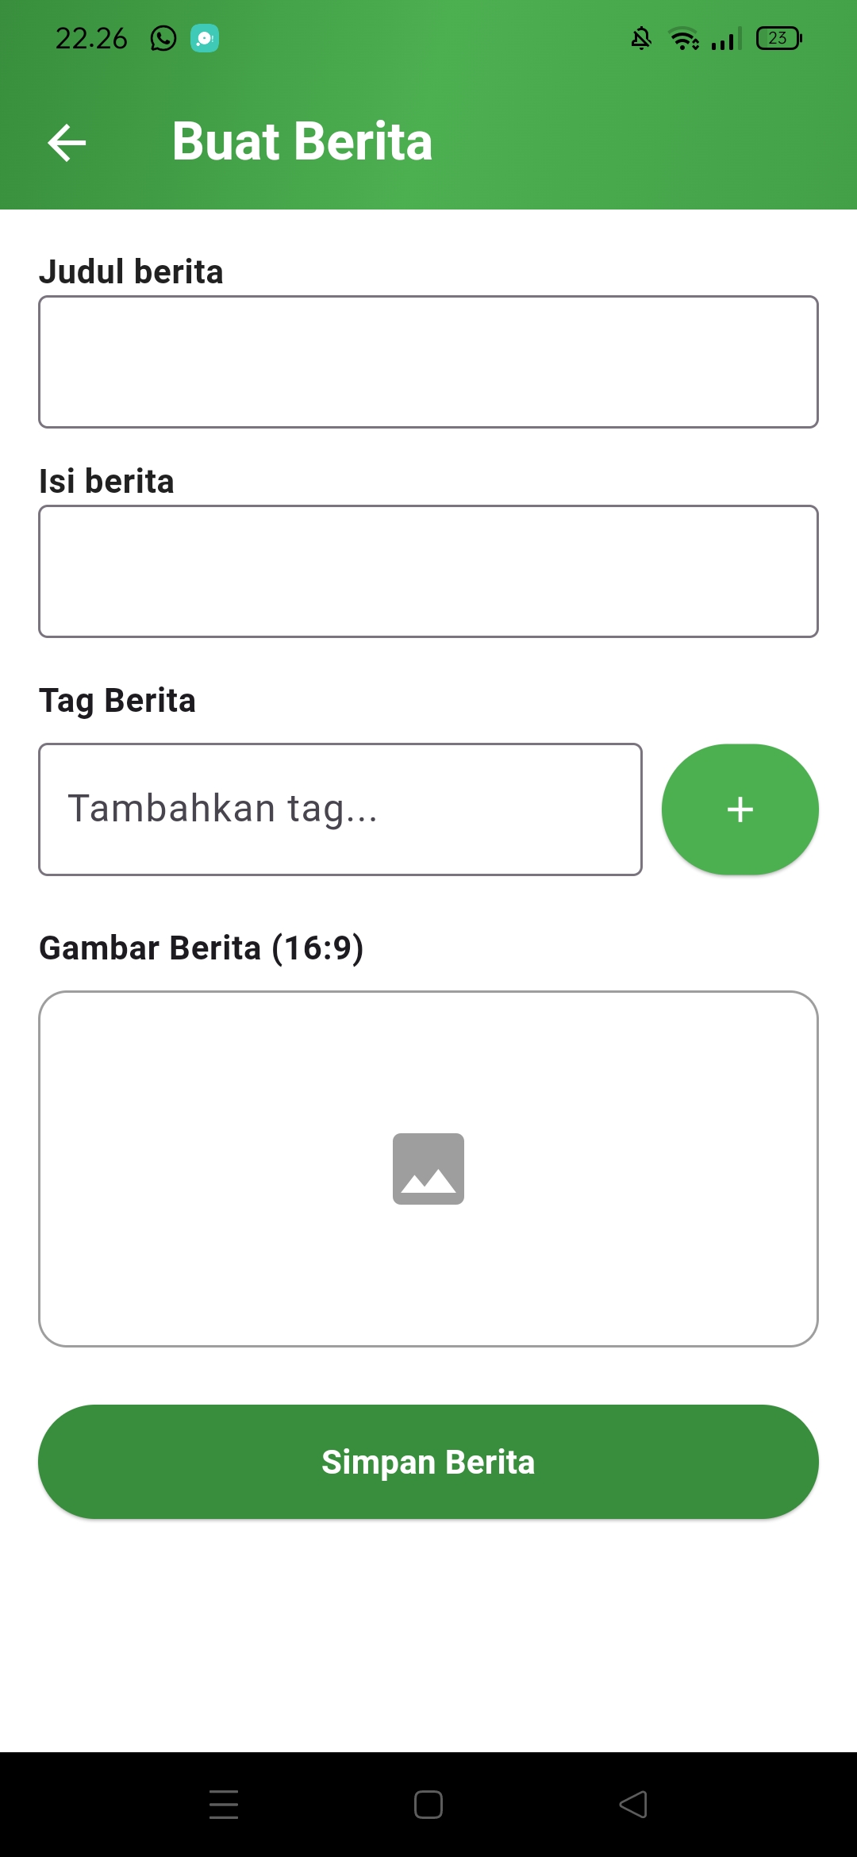Tap the image placeholder icon

pyautogui.click(x=428, y=1168)
